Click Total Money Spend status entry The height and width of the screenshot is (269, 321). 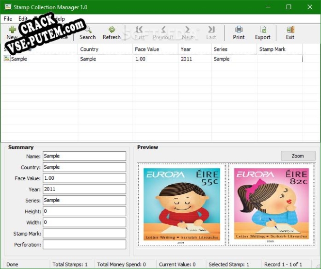(121, 265)
